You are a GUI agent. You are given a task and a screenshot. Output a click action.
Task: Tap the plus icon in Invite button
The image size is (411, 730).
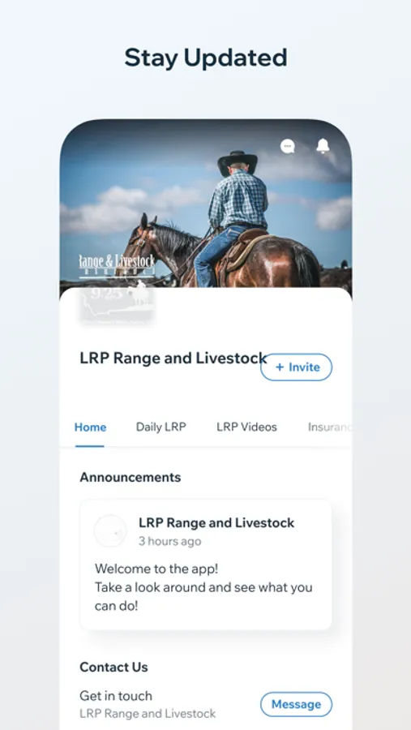[280, 367]
